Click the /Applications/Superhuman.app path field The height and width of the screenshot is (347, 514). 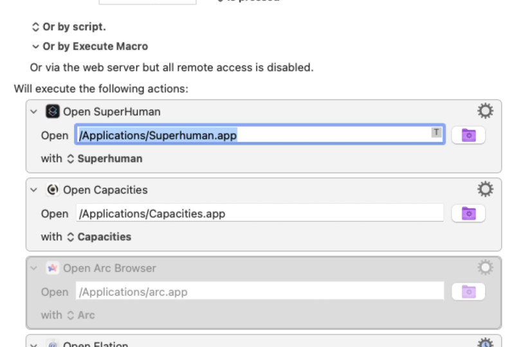[260, 134]
